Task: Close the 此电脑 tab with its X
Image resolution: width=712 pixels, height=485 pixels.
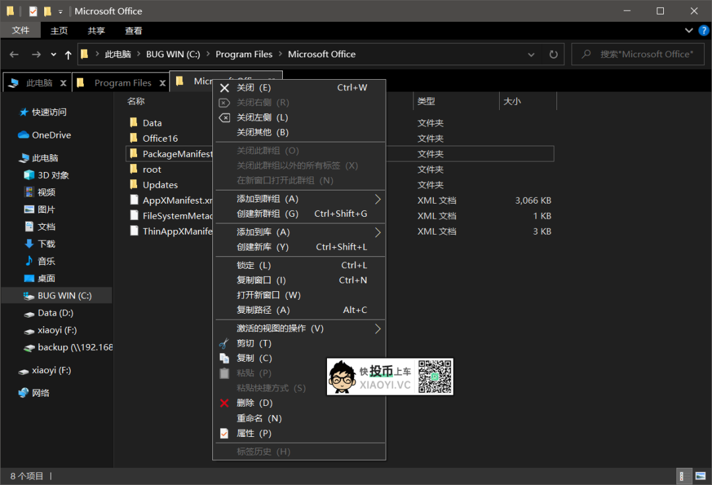Action: click(x=63, y=83)
